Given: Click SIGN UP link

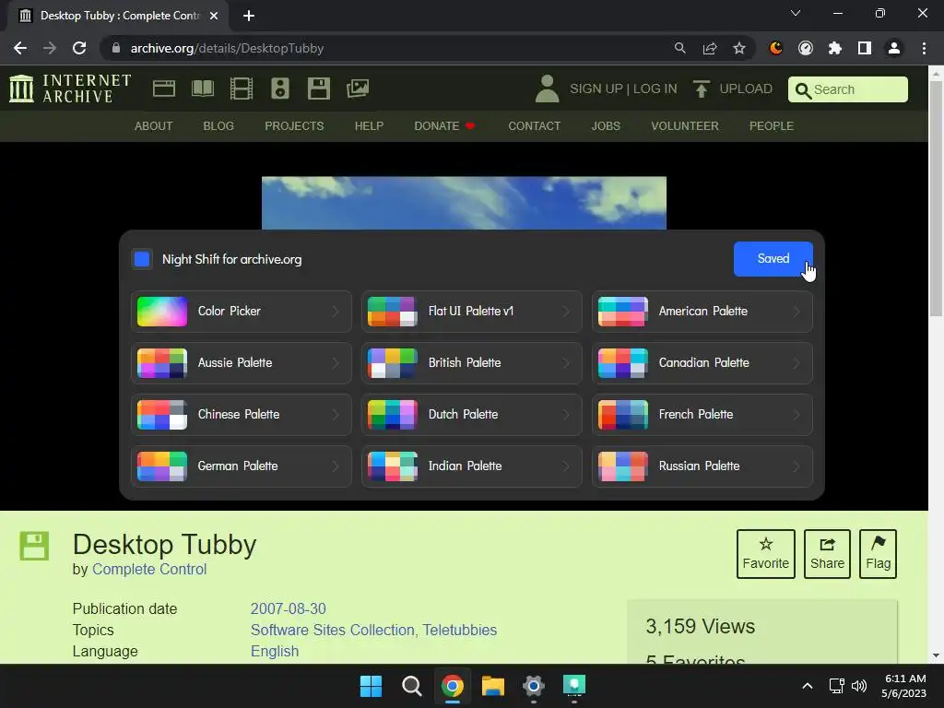Looking at the screenshot, I should coord(596,89).
